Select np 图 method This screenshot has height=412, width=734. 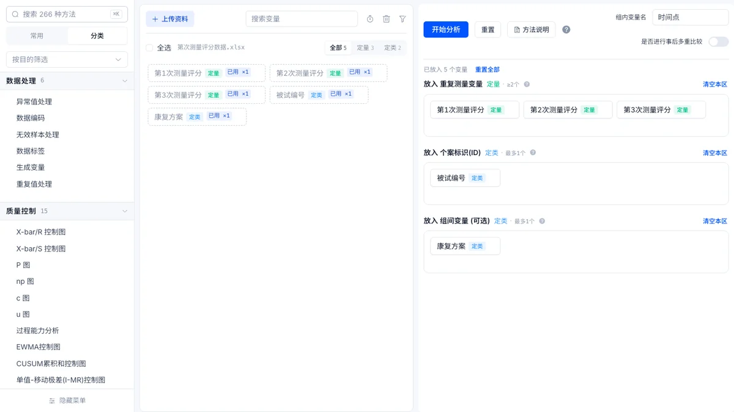(25, 281)
